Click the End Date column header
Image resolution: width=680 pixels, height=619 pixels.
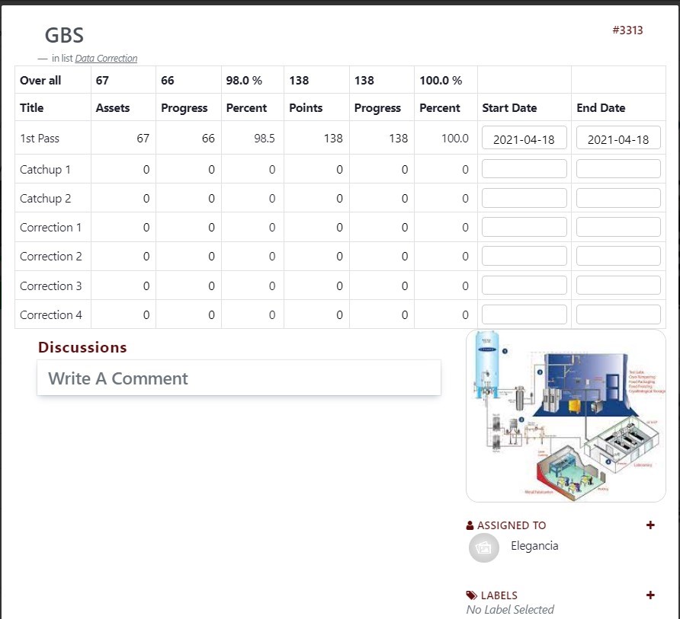click(601, 108)
